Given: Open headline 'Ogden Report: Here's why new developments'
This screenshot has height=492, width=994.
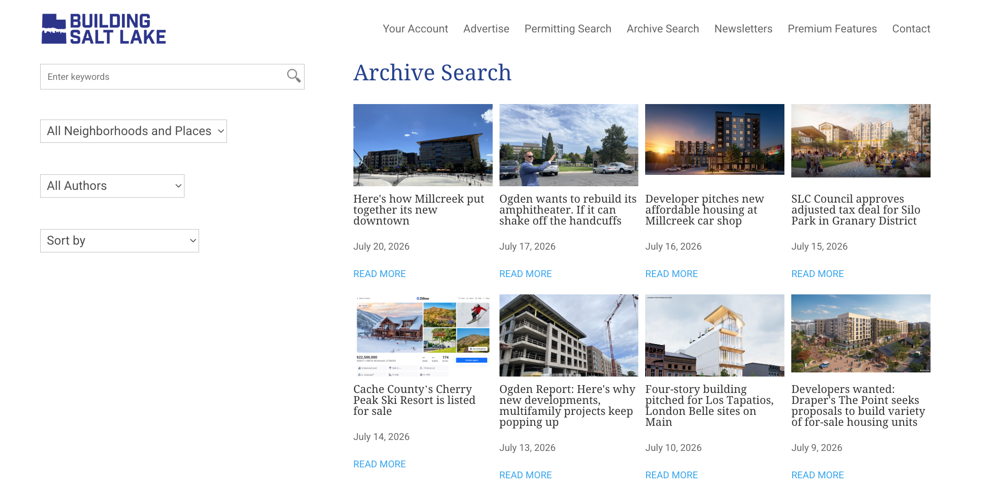Looking at the screenshot, I should point(568,406).
